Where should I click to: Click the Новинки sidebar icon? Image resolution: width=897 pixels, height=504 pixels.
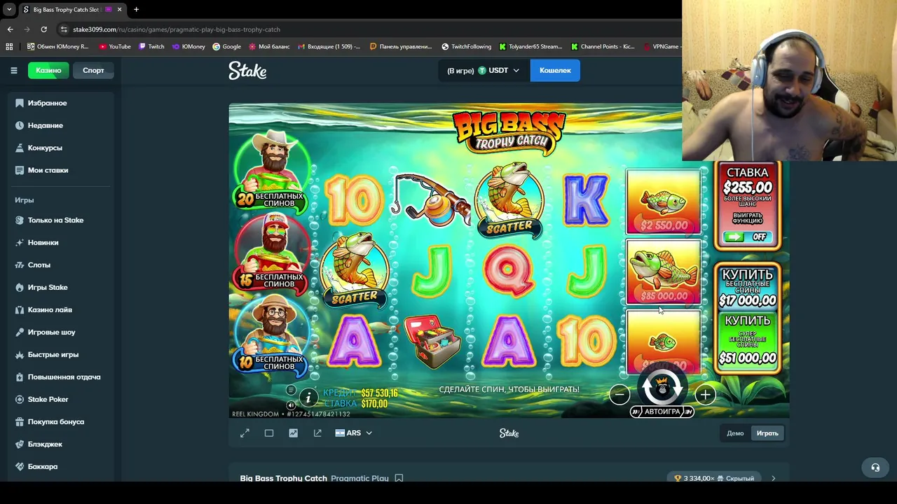(20, 242)
